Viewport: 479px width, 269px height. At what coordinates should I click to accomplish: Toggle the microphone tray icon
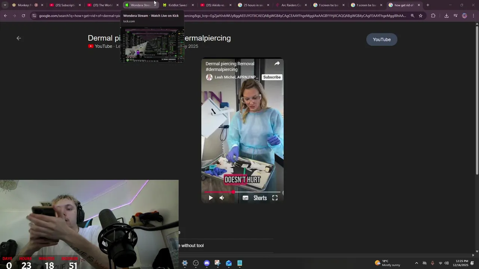tap(433, 263)
